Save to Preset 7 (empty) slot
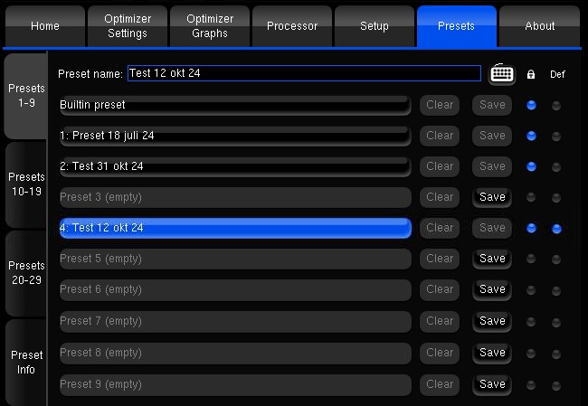This screenshot has width=588, height=406. (x=492, y=321)
